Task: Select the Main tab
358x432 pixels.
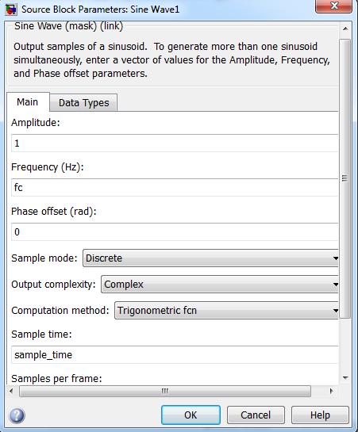Action: (28, 102)
